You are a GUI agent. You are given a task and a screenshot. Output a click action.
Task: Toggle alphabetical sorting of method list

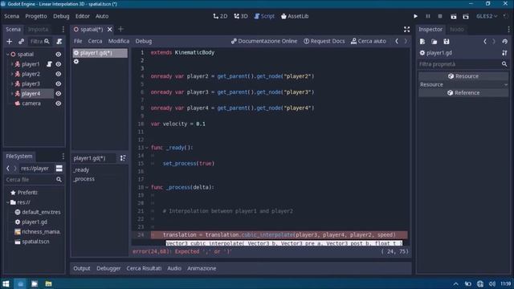coord(123,158)
